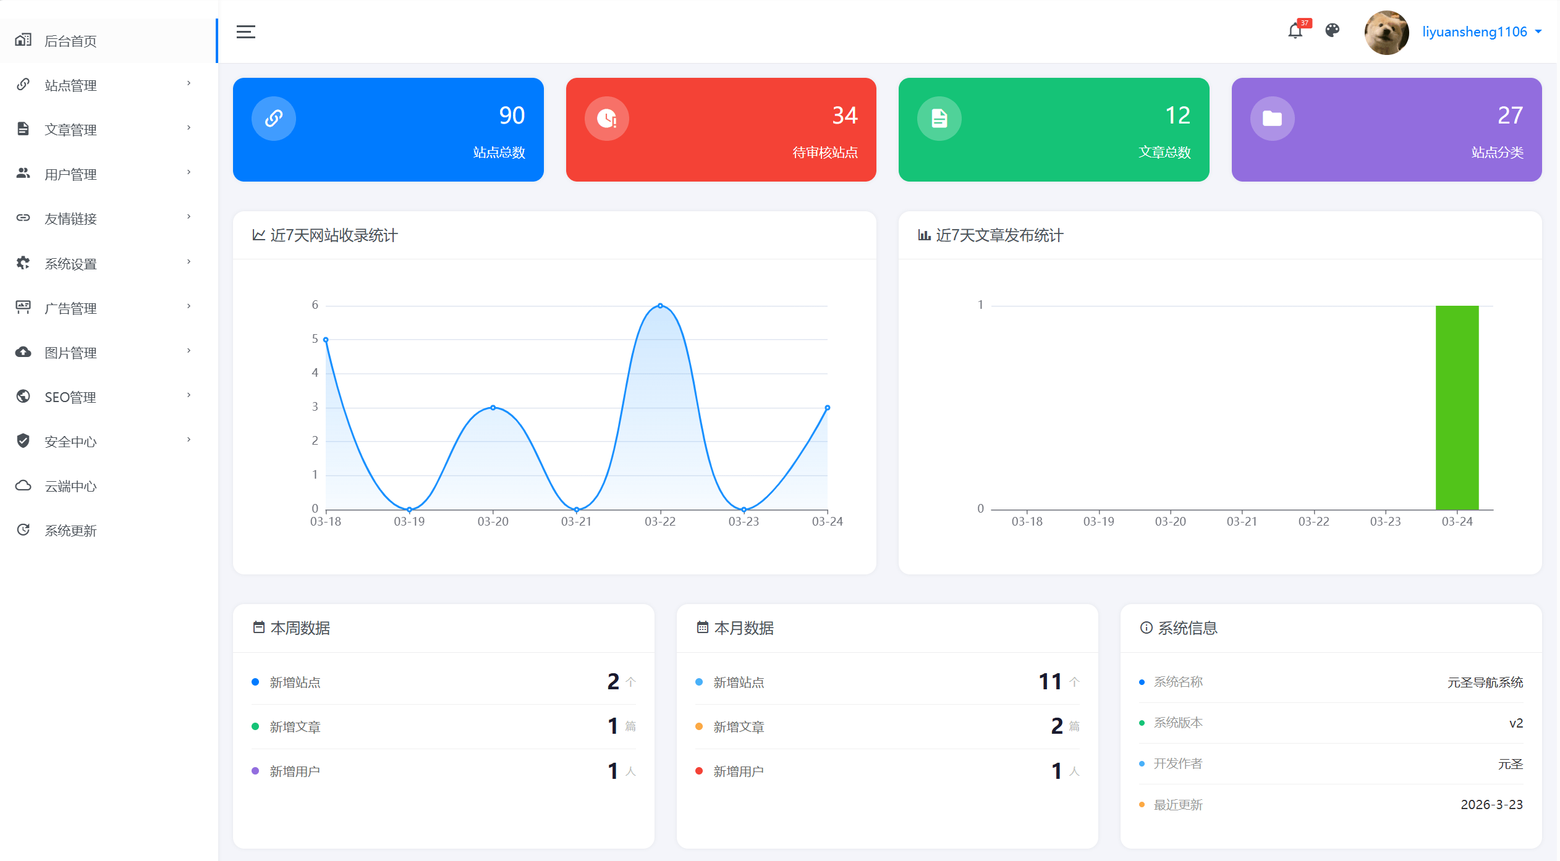Click the hamburger menu collapse icon
This screenshot has height=861, width=1560.
tap(245, 32)
